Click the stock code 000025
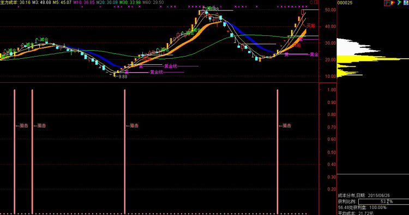Viewport: 409px width, 215px height. [345, 3]
